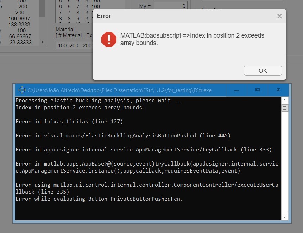Click the console scrollbar thumb

[x=285, y=108]
